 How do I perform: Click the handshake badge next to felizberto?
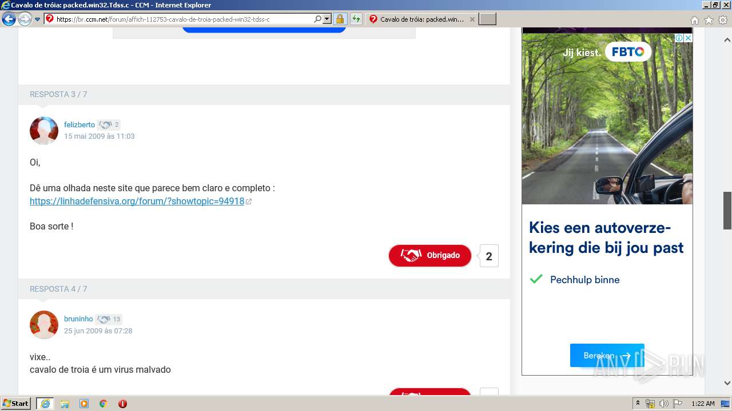[x=109, y=124]
